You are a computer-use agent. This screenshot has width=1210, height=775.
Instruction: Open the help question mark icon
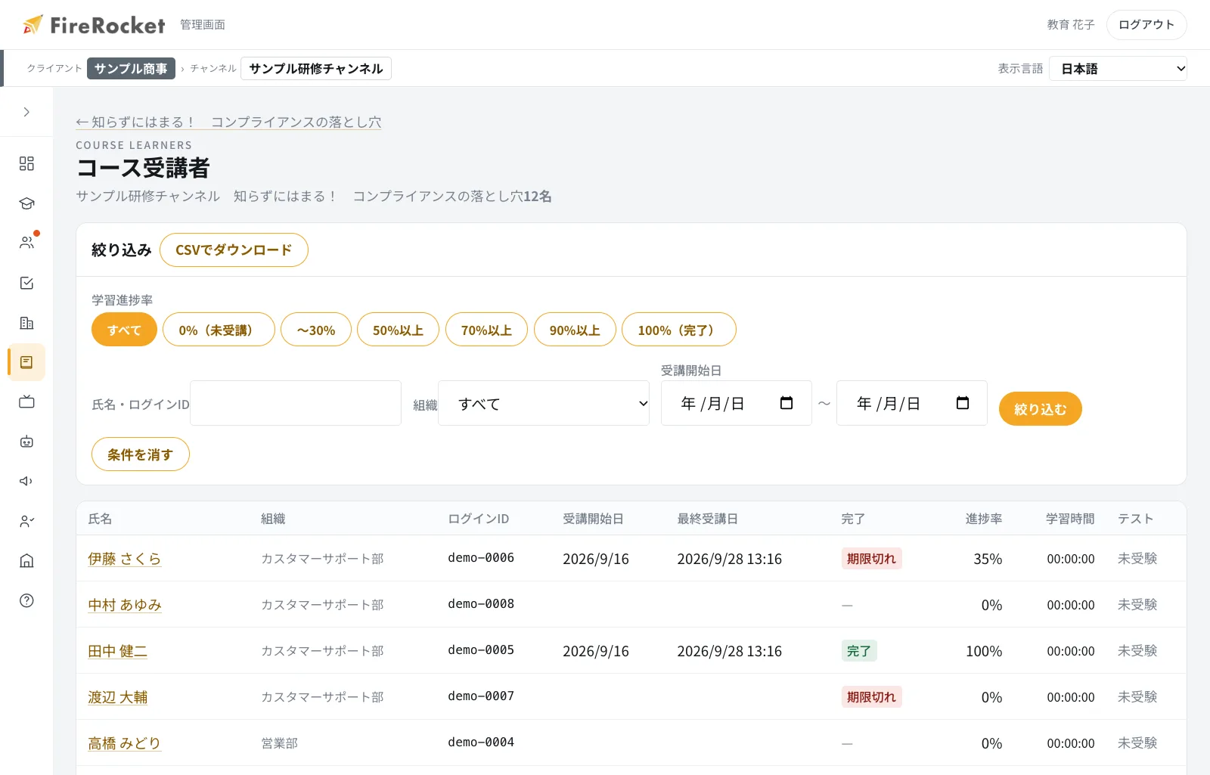26,600
